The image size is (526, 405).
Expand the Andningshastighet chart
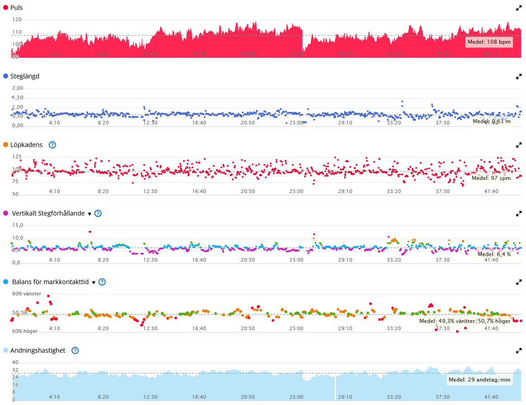tap(519, 351)
